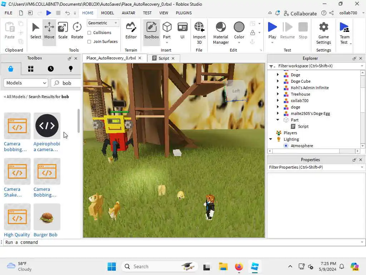The width and height of the screenshot is (366, 275).
Task: Expand malte2505's Doge Egg item
Action: click(x=278, y=114)
